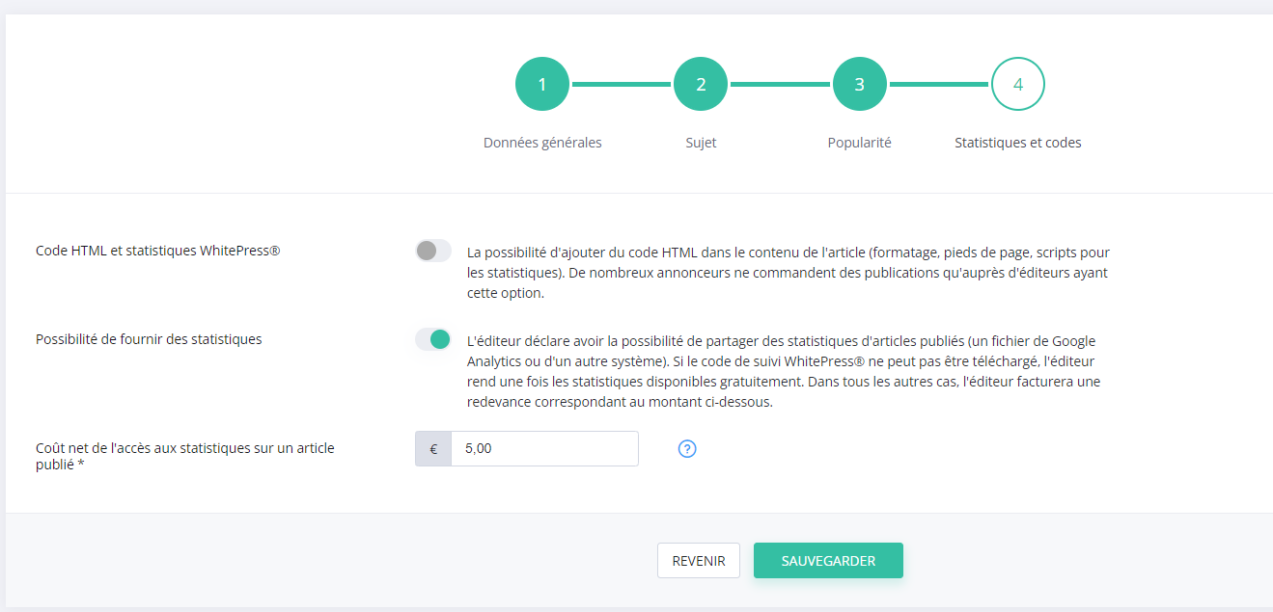Go to step 3 circle
This screenshot has width=1273, height=612.
click(x=860, y=84)
